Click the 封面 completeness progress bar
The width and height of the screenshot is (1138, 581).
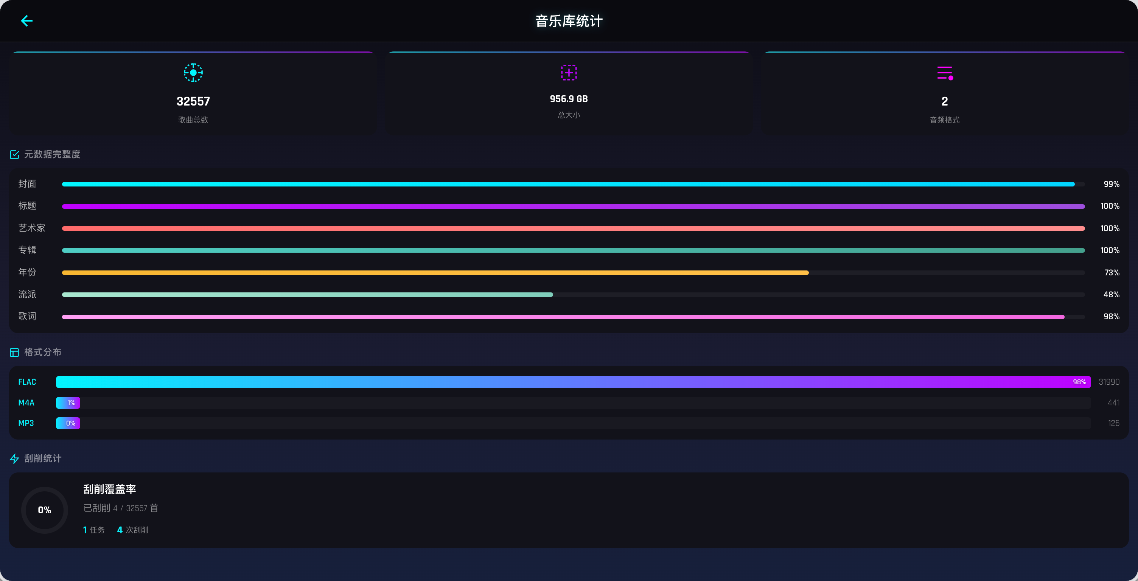click(x=574, y=184)
